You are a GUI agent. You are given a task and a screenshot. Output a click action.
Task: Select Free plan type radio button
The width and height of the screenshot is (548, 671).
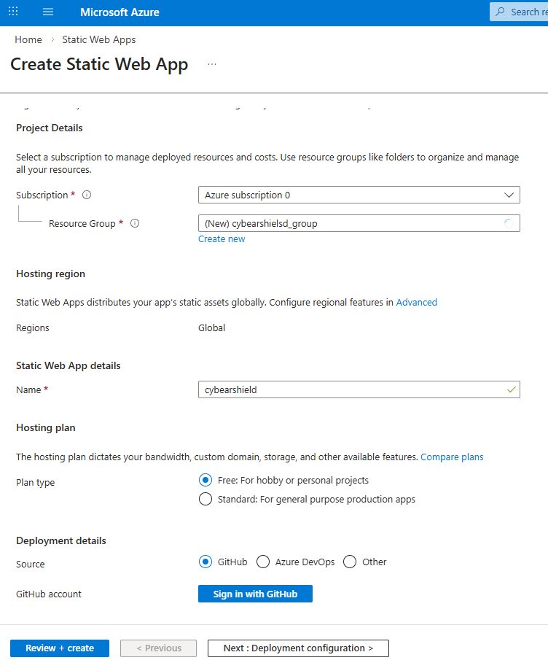(205, 481)
